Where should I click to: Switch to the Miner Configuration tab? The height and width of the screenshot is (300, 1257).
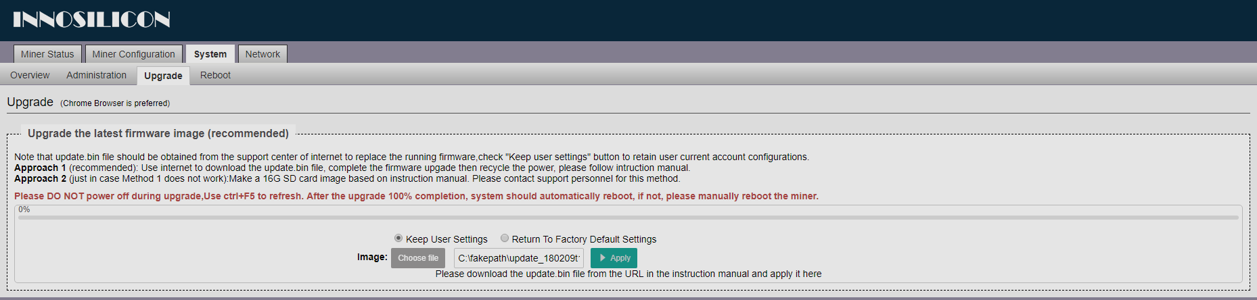click(133, 54)
